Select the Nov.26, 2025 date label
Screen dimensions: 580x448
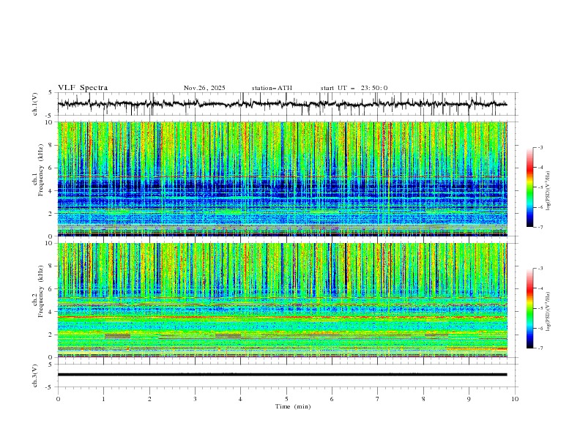click(x=204, y=88)
